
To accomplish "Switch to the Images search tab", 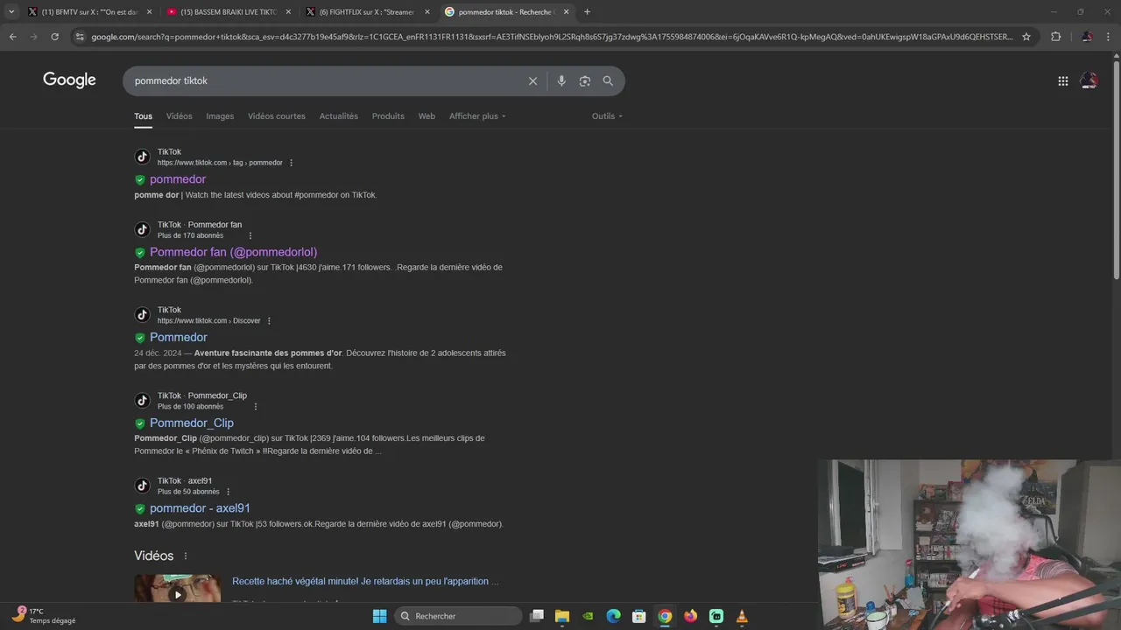I will coord(220,116).
